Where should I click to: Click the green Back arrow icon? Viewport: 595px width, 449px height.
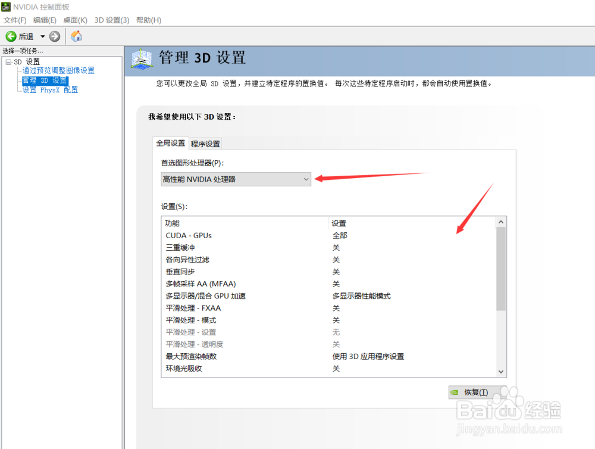(x=11, y=36)
